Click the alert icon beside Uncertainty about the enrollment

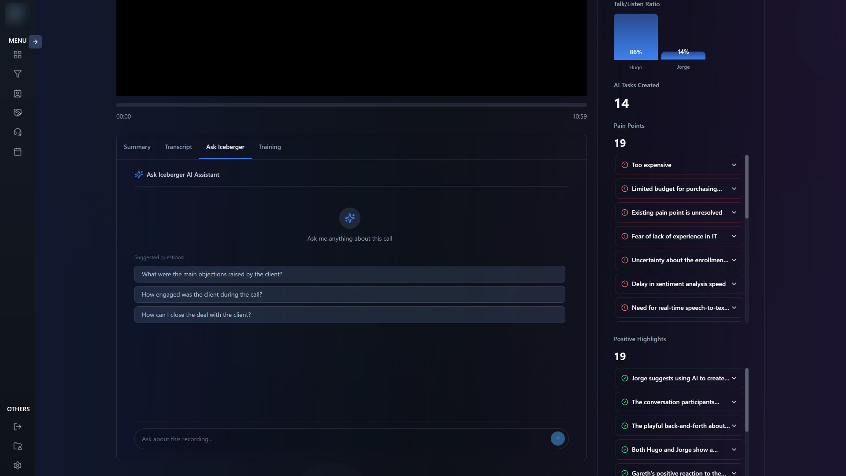pos(625,260)
